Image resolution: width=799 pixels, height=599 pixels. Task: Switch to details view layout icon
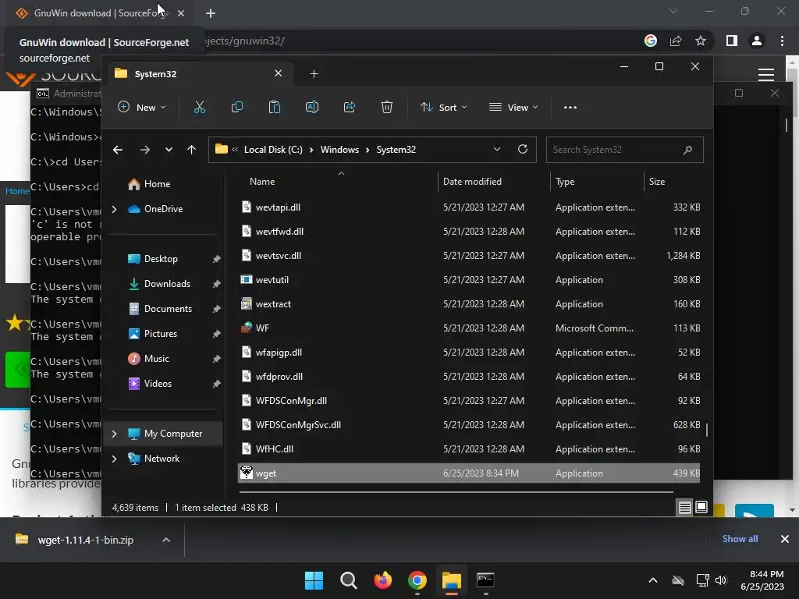[x=684, y=507]
